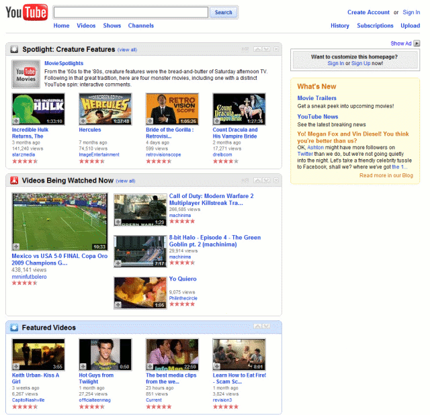The width and height of the screenshot is (430, 415).
Task: Click the Spotlight section star icon
Action: (x=14, y=49)
